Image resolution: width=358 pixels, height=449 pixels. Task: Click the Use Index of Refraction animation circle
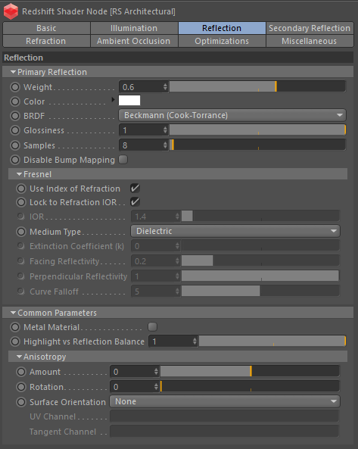[x=21, y=189]
